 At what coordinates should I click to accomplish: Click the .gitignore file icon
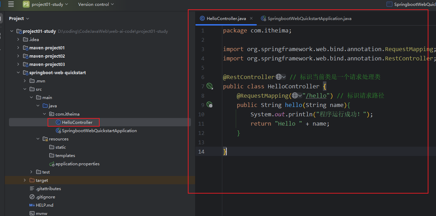point(32,197)
